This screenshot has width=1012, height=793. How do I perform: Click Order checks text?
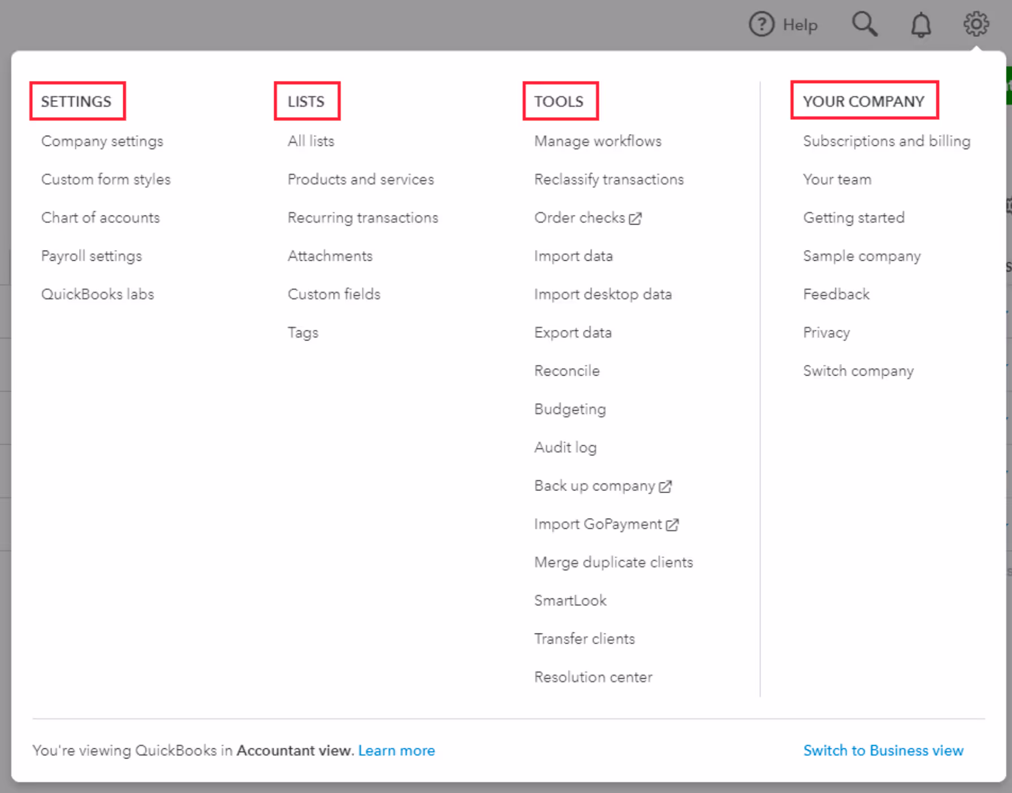pyautogui.click(x=579, y=218)
